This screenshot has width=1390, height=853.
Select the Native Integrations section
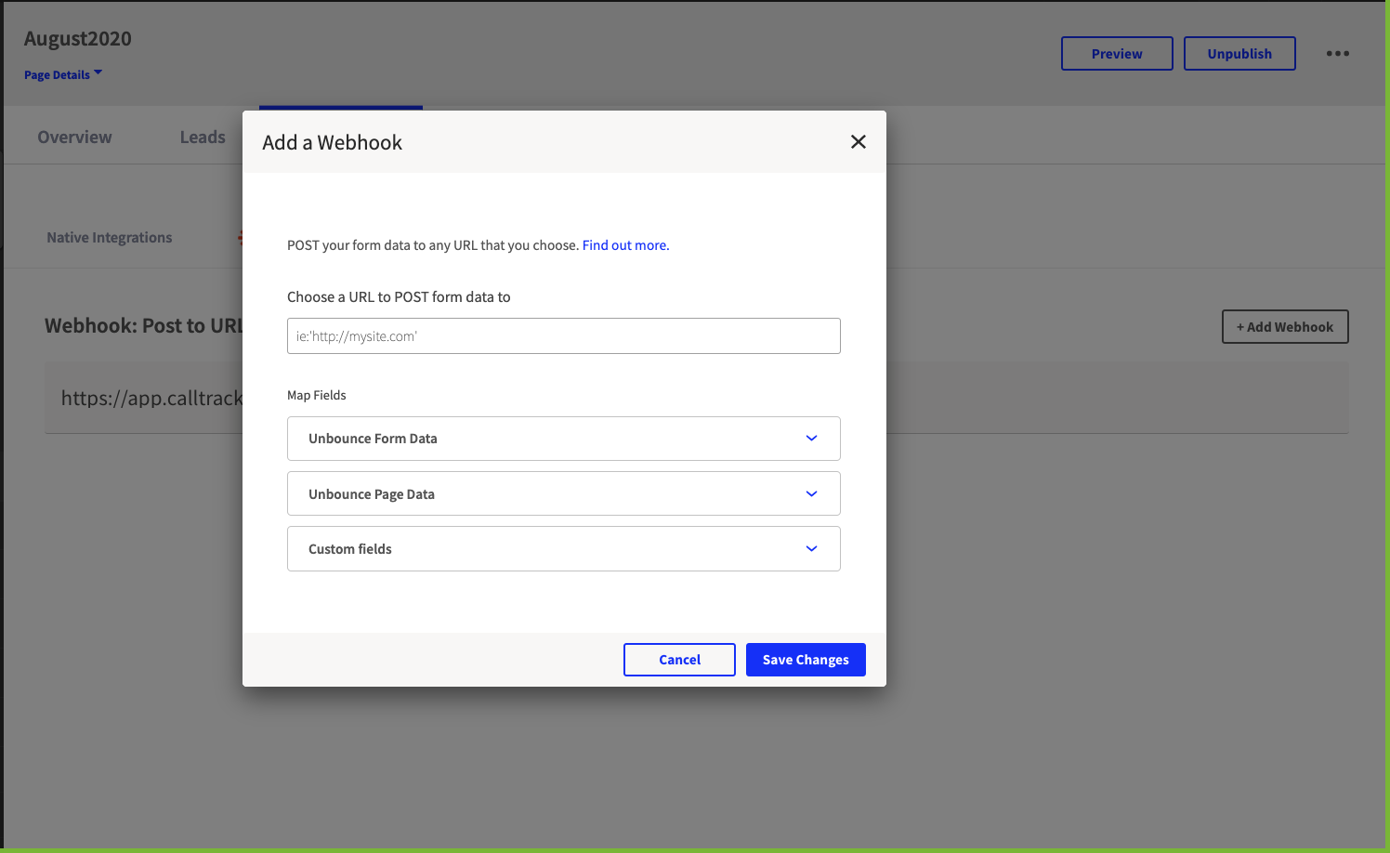pos(110,238)
